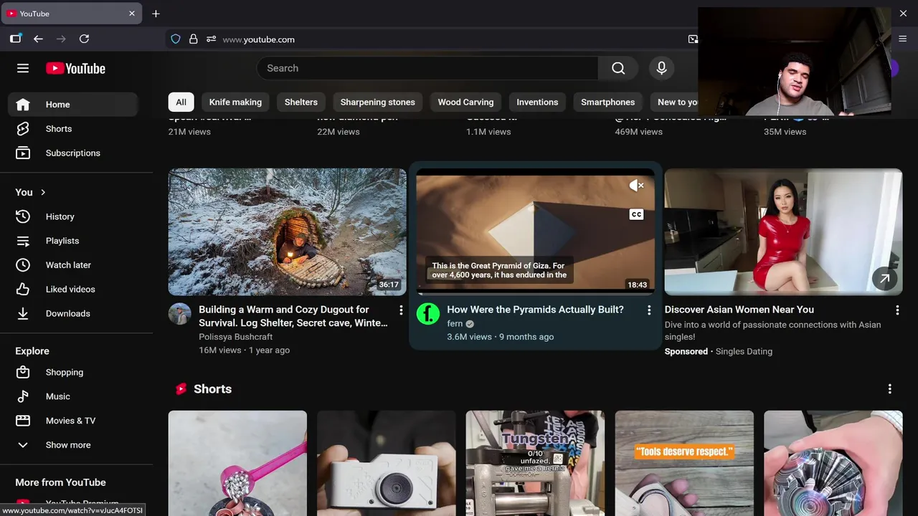Click the search magnifier button
918x516 pixels.
click(618, 68)
